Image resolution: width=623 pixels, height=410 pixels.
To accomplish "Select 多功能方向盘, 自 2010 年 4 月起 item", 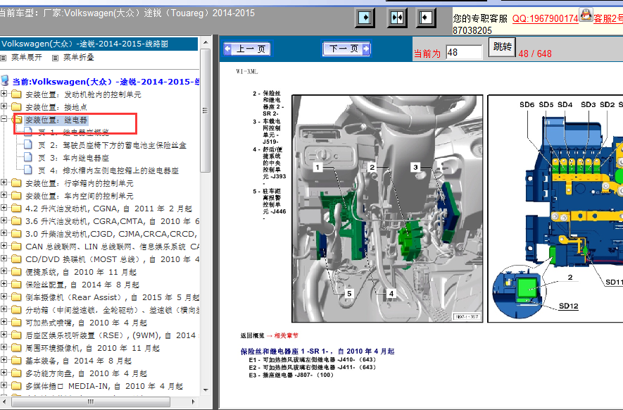I will click(86, 374).
